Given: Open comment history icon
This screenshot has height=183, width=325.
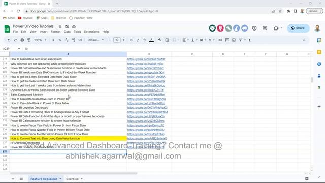Looking at the screenshot, I should 265,28.
